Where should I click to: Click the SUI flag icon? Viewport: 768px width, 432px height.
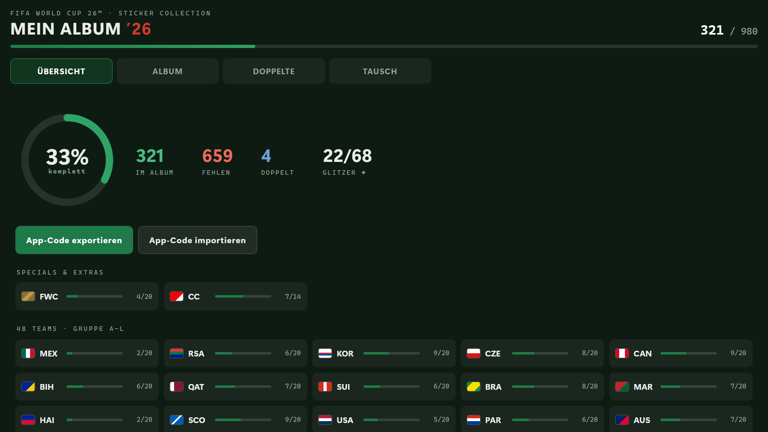click(325, 387)
